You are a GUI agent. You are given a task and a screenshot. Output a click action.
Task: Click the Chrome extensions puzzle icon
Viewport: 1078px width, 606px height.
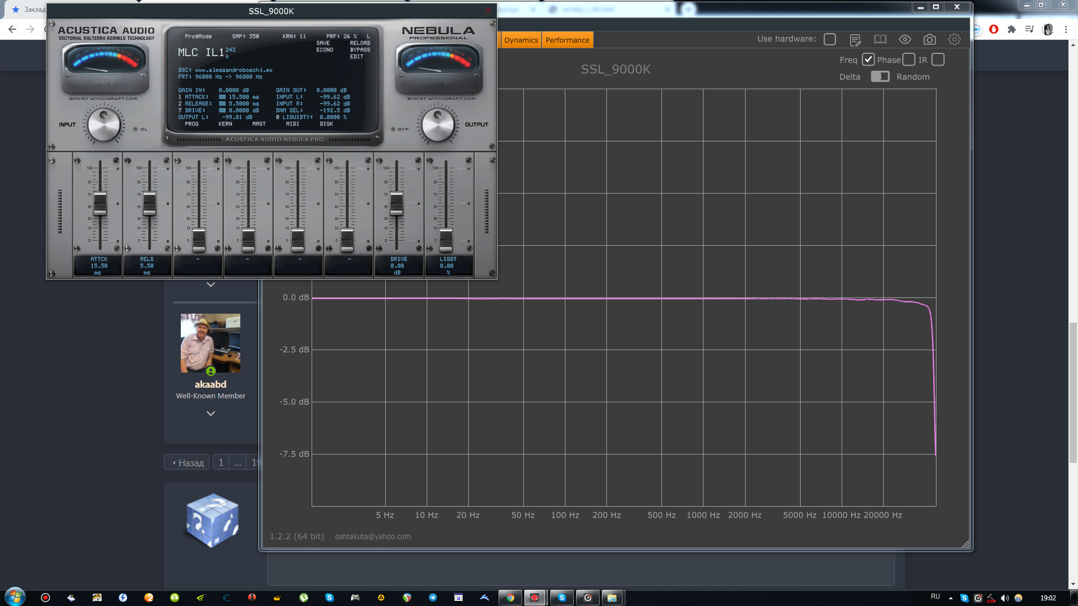pyautogui.click(x=1012, y=29)
